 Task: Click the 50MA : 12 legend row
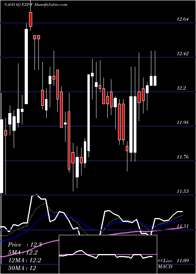coord(22,268)
